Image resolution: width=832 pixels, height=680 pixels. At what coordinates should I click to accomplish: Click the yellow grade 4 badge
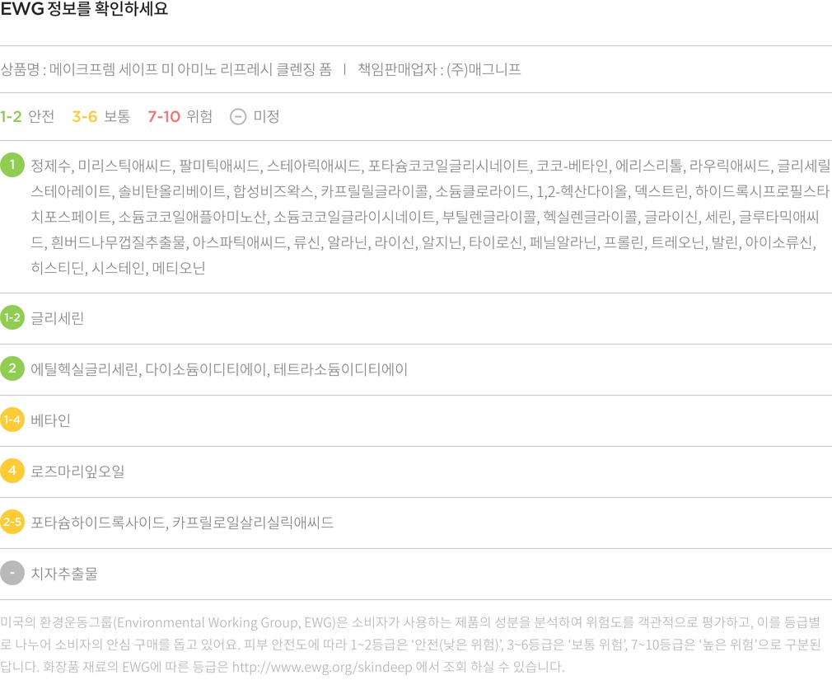click(x=12, y=471)
